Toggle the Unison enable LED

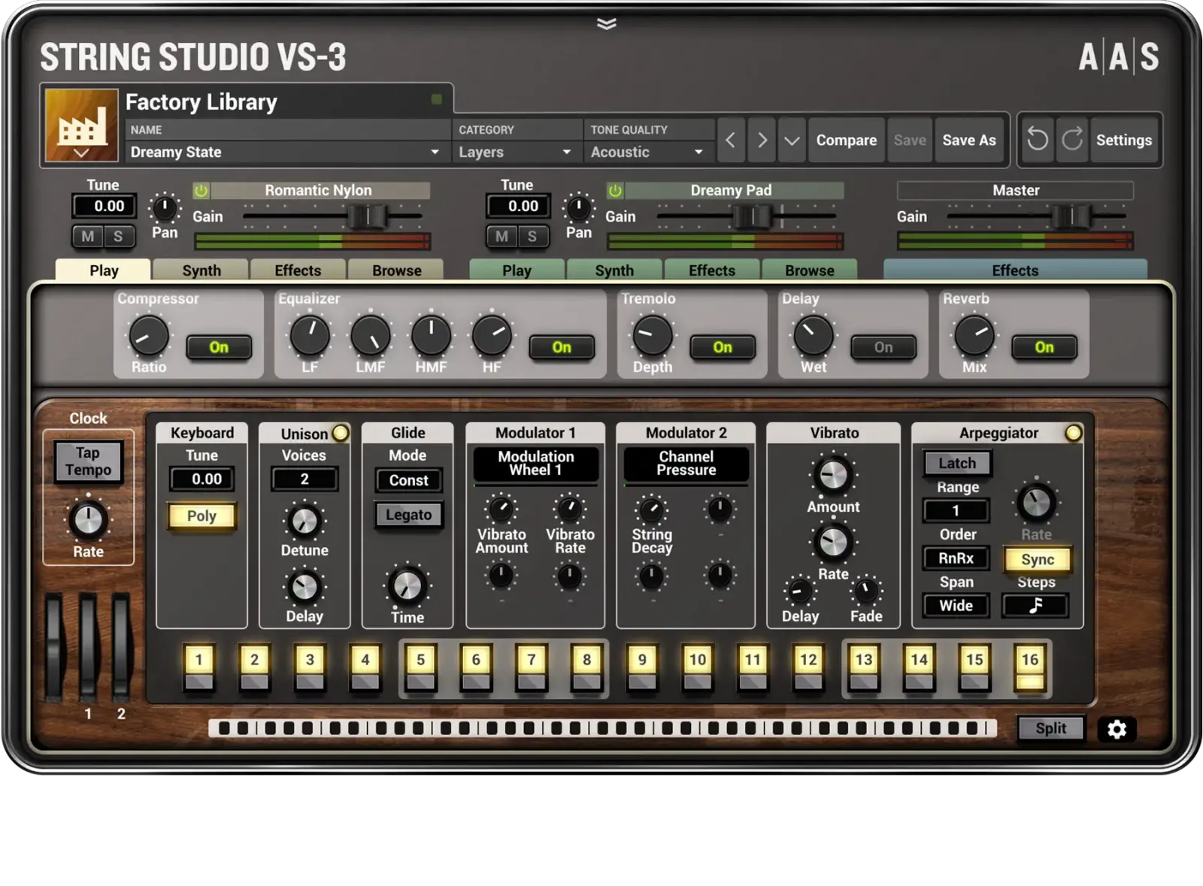341,433
